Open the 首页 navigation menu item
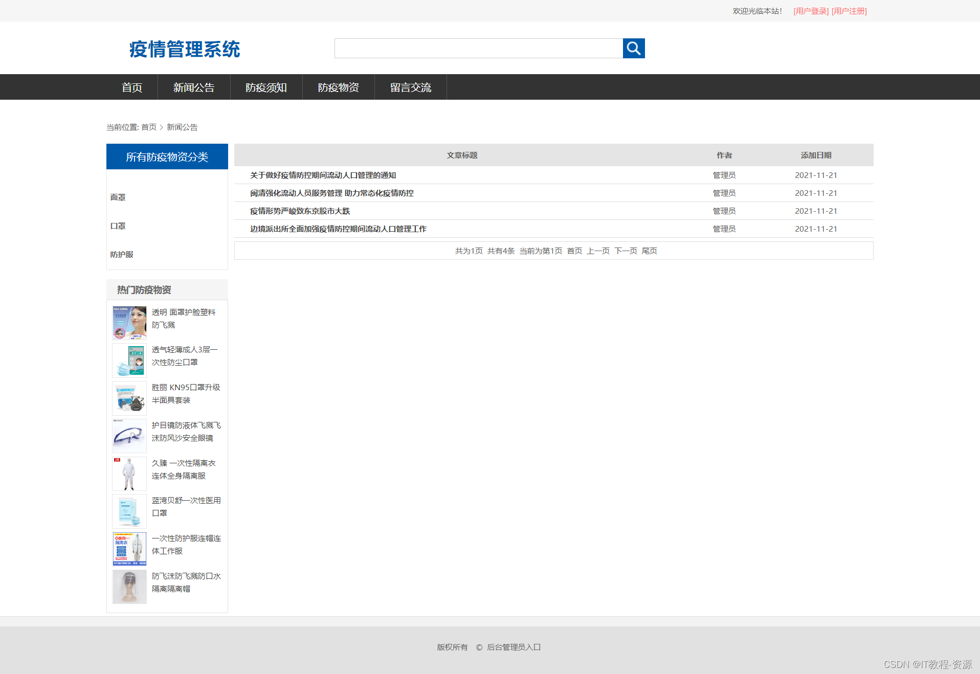980x674 pixels. tap(132, 87)
